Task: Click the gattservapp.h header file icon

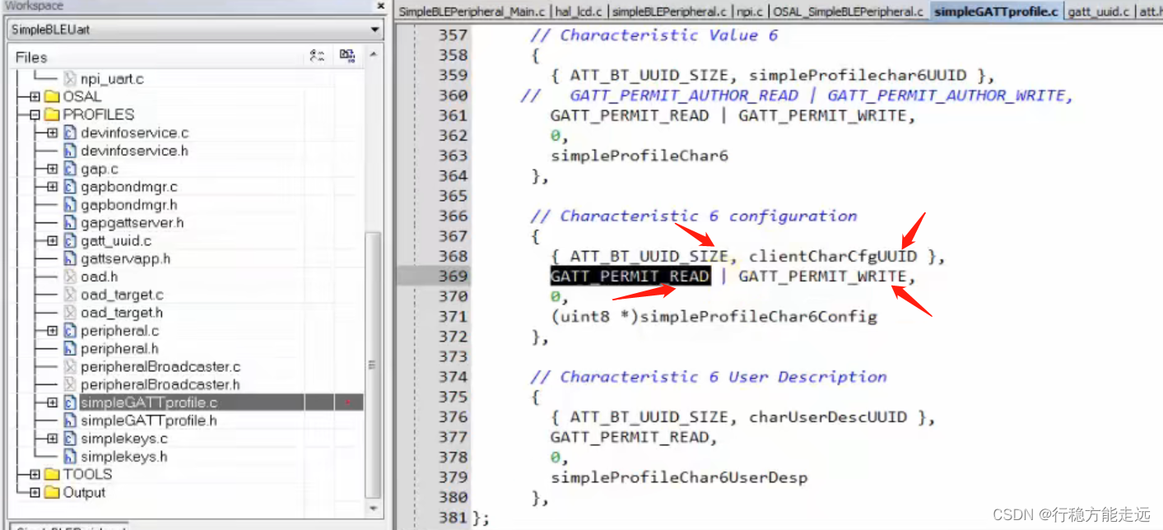Action: pyautogui.click(x=70, y=258)
